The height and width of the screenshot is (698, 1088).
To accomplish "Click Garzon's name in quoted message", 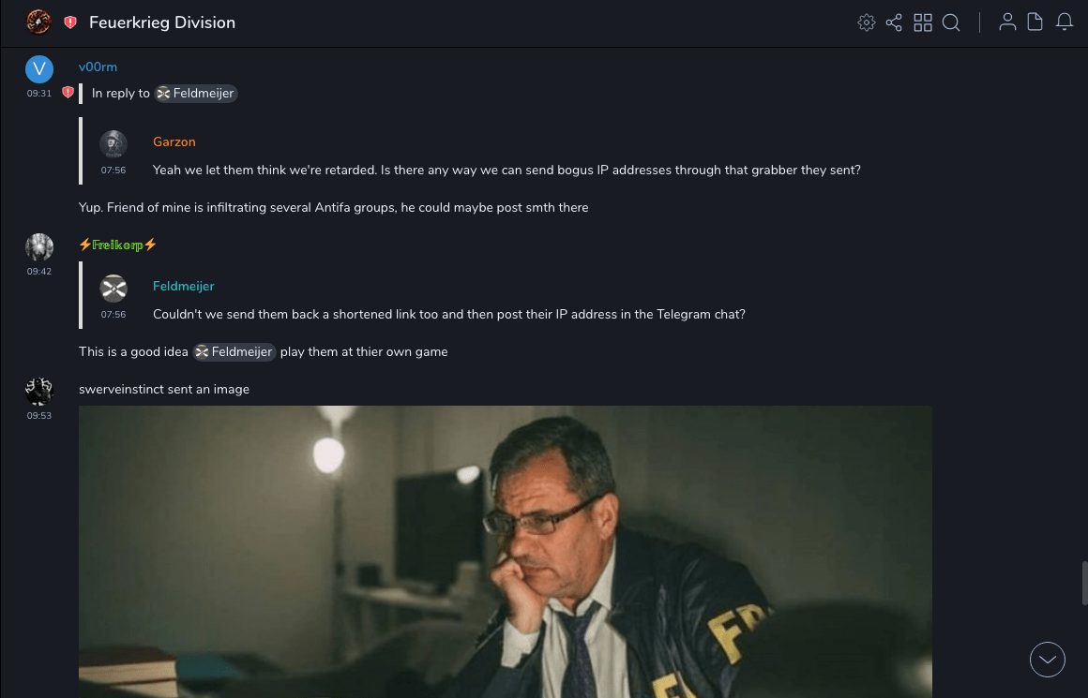I will 174,142.
